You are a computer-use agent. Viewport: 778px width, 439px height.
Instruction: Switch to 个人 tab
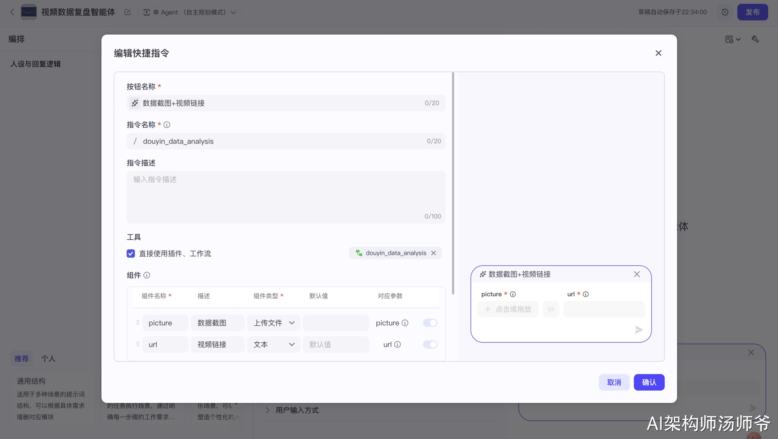[48, 359]
